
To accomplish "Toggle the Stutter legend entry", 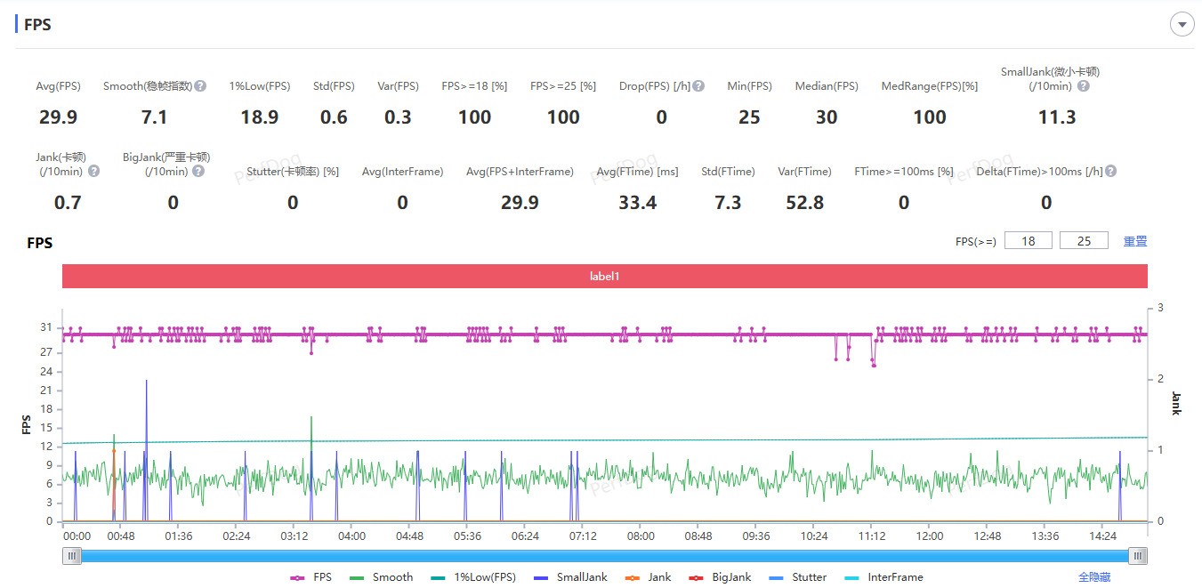I will (x=797, y=577).
